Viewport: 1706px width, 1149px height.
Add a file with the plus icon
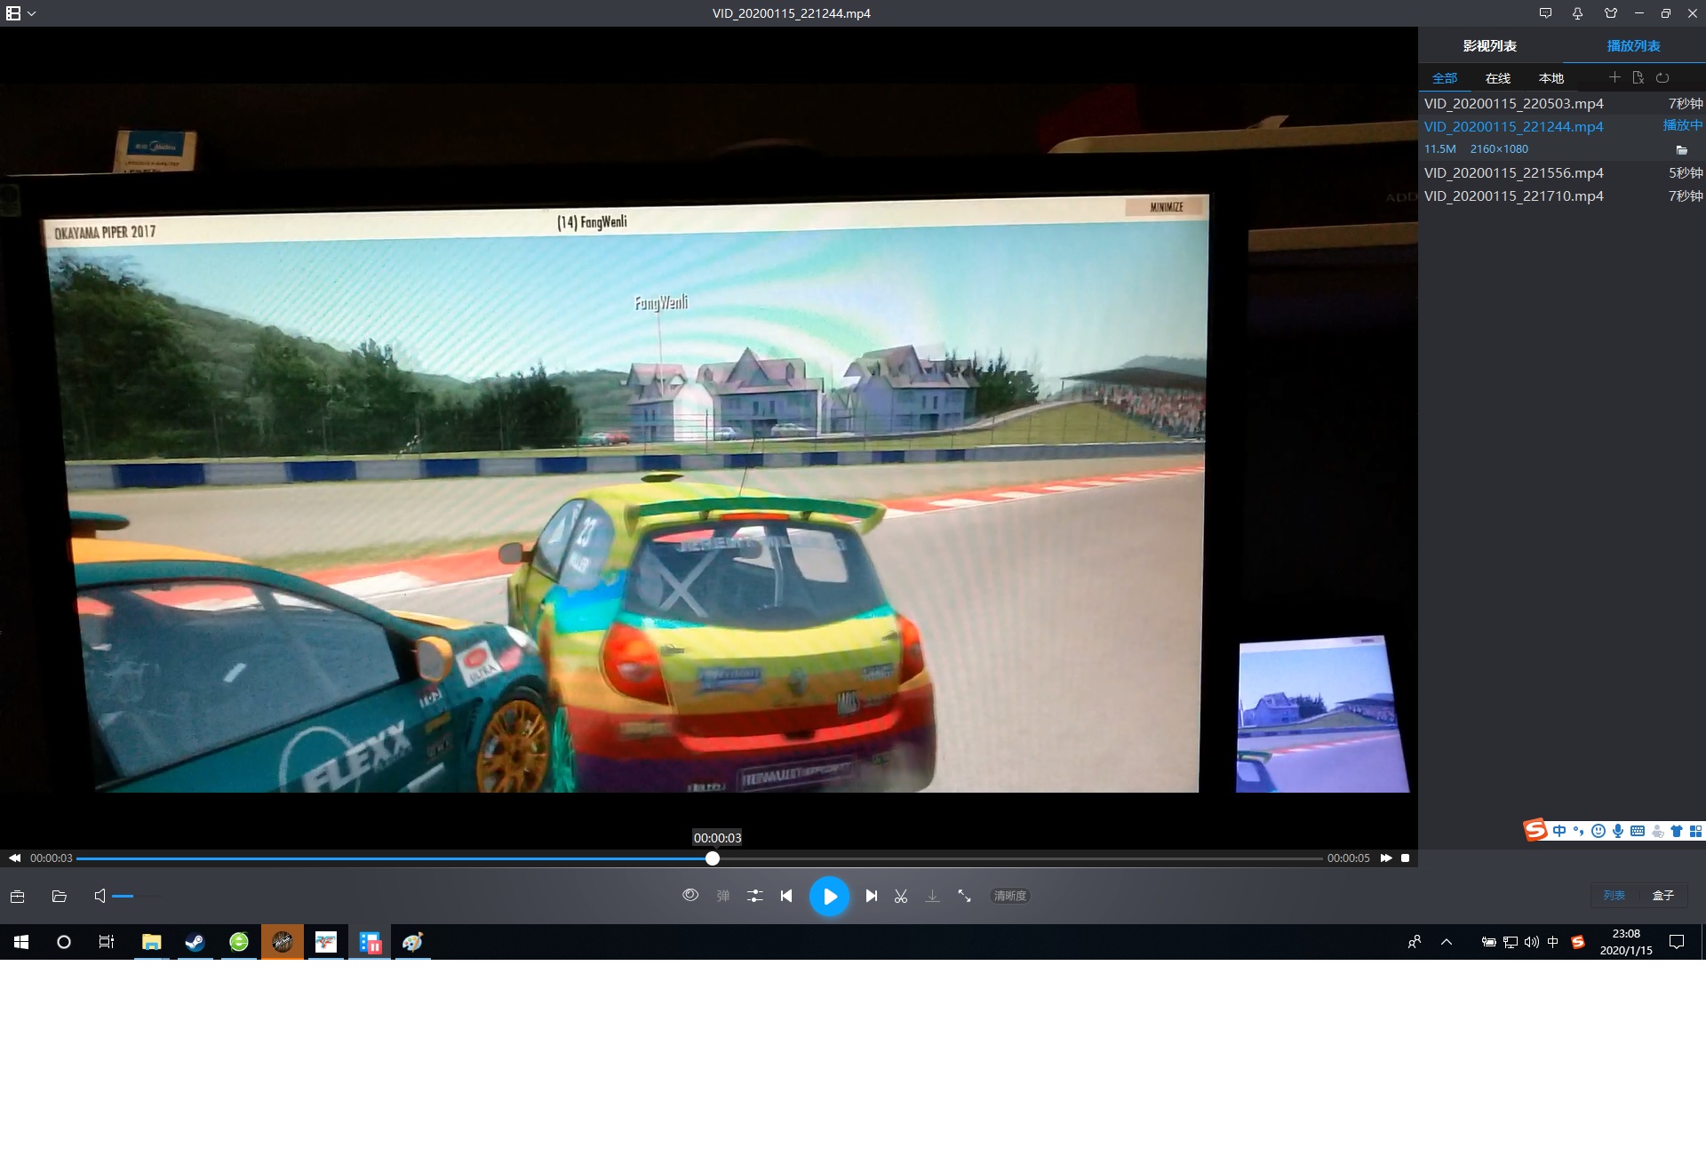coord(1614,77)
